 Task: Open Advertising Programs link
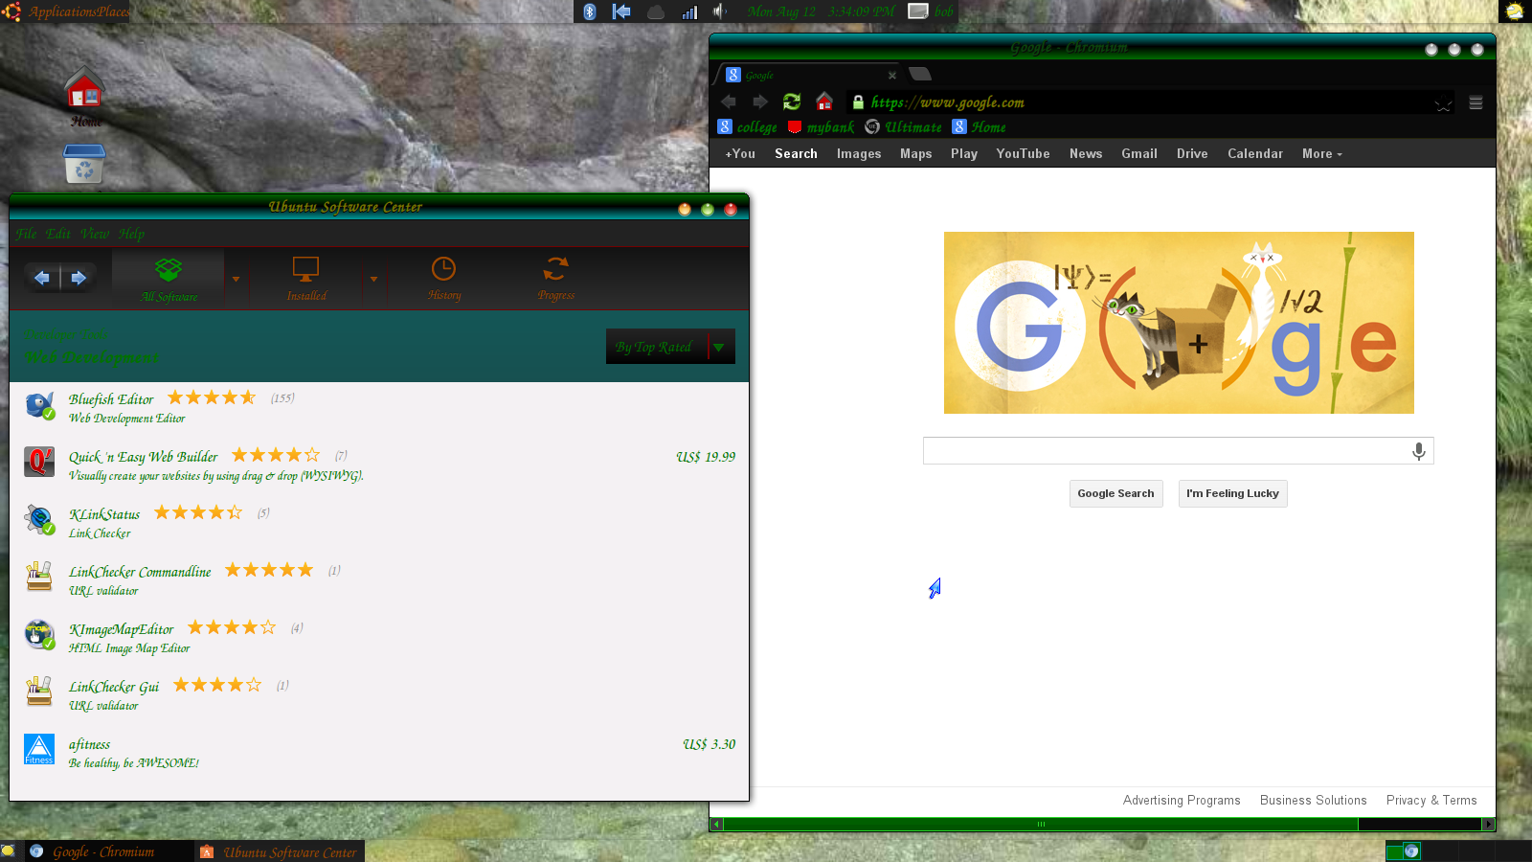point(1182,801)
